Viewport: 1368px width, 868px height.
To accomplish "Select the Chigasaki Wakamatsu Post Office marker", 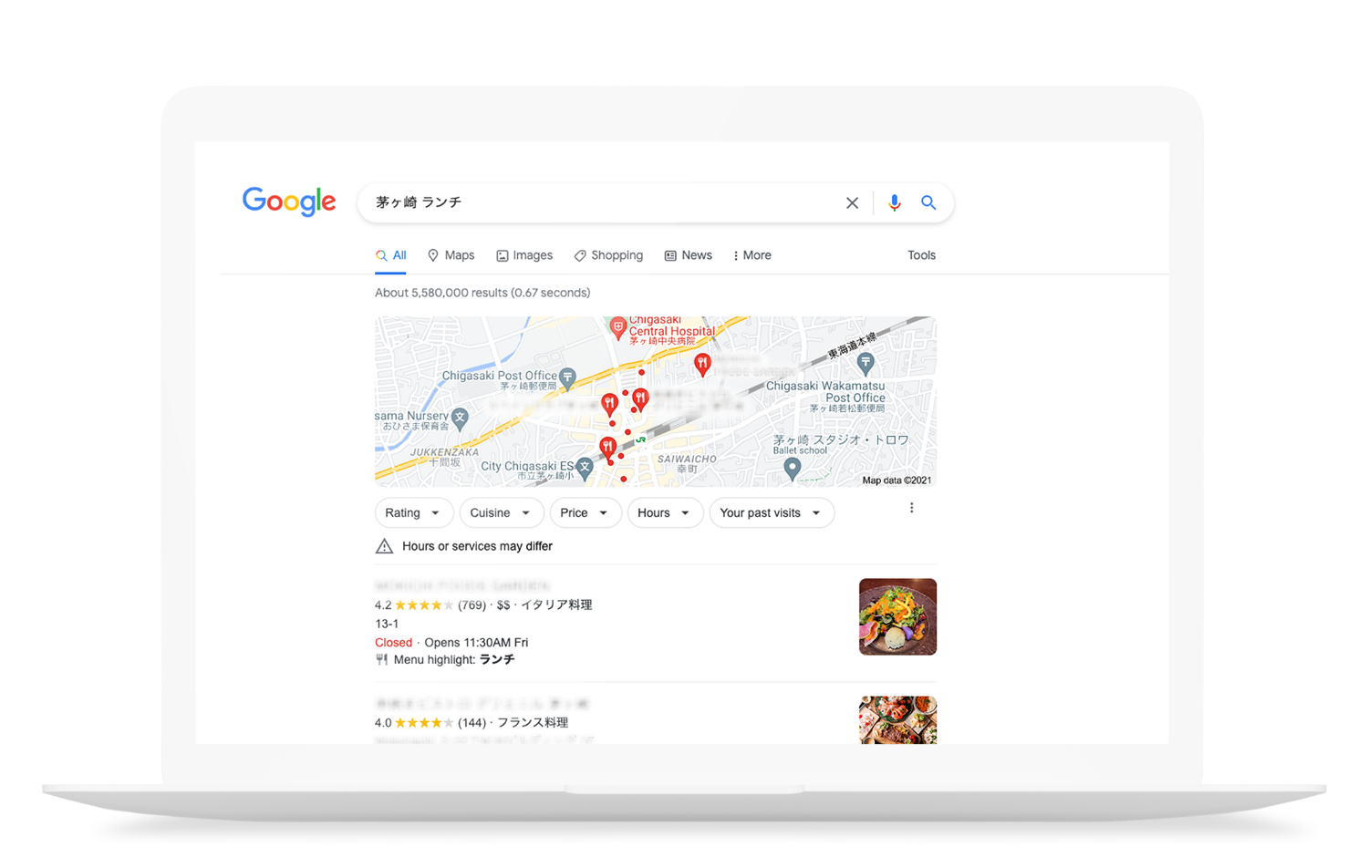I will [865, 364].
